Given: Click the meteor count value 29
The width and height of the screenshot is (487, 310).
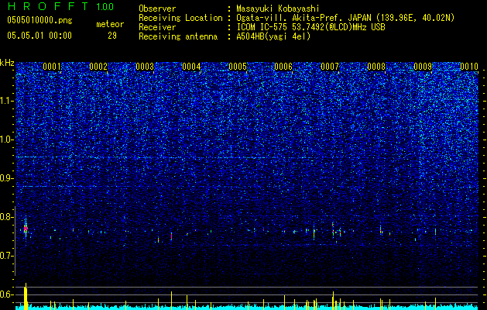Looking at the screenshot, I should 112,36.
